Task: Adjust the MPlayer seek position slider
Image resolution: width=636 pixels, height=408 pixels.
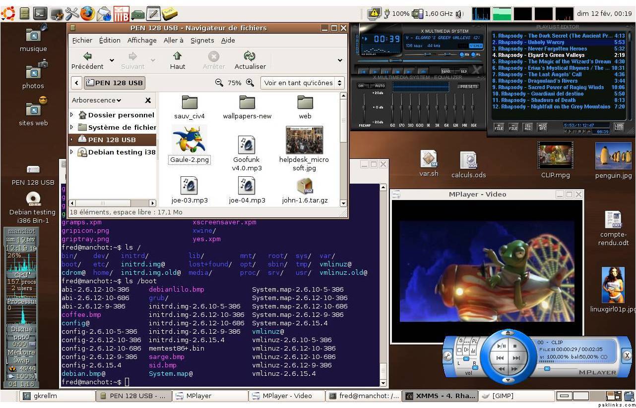Action: pos(547,368)
